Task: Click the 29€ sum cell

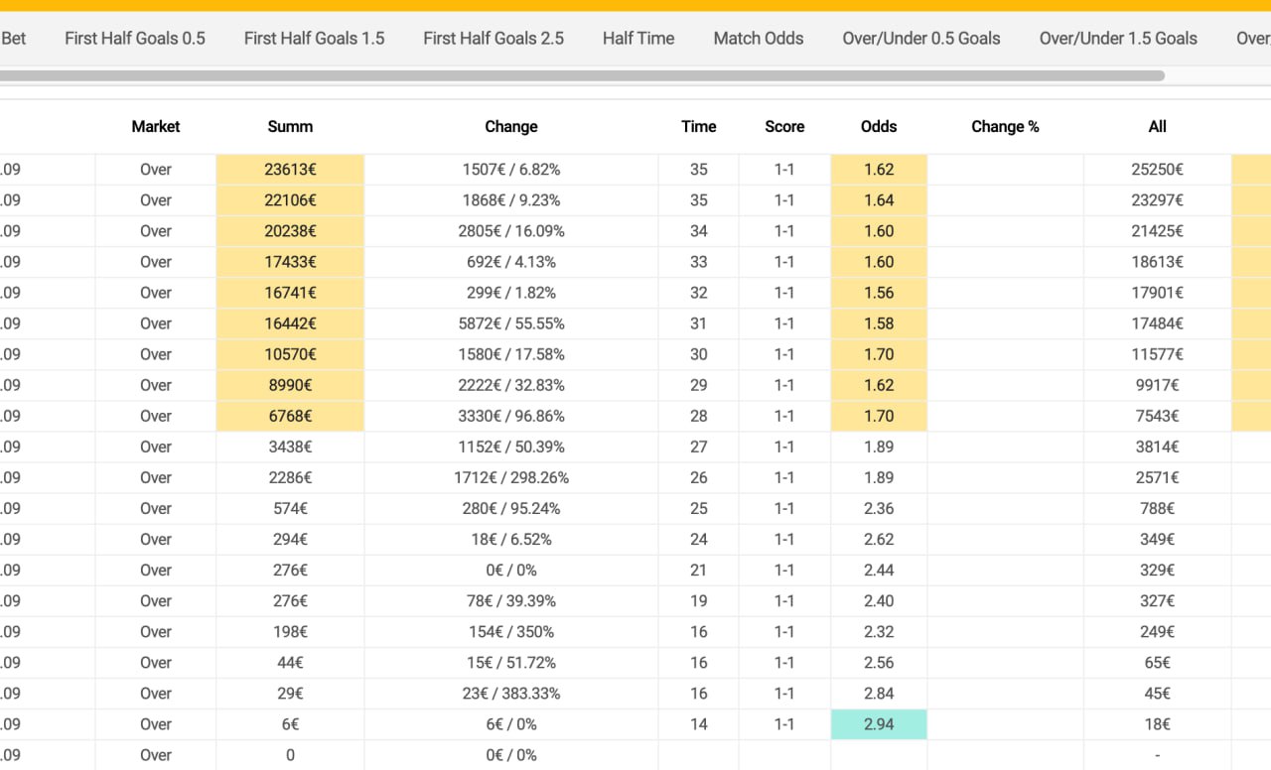Action: (290, 693)
